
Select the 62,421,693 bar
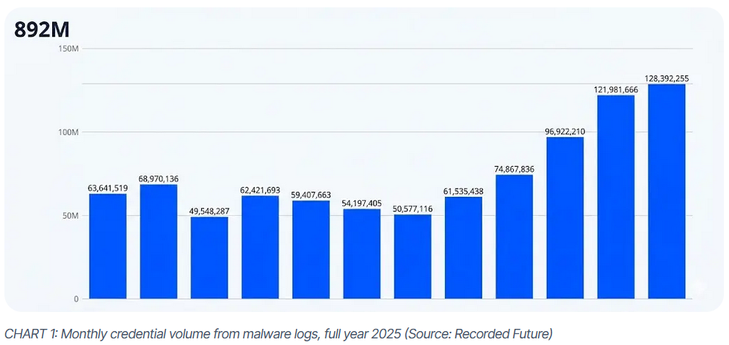260,247
